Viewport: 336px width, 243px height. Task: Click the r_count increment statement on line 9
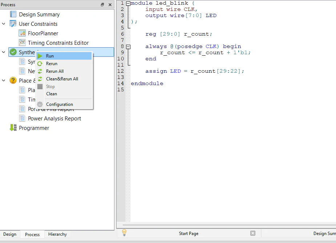tap(205, 53)
